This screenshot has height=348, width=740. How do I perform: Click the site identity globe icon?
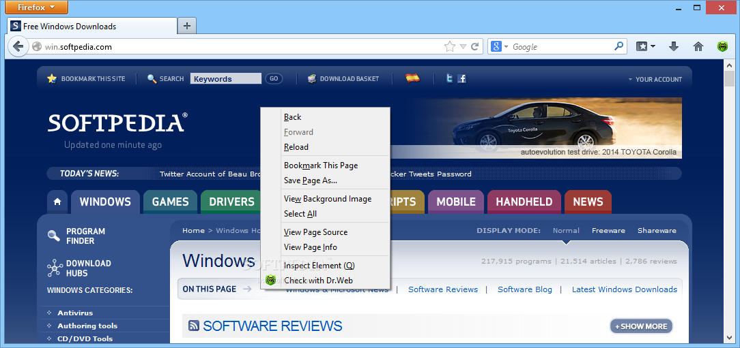pyautogui.click(x=37, y=46)
